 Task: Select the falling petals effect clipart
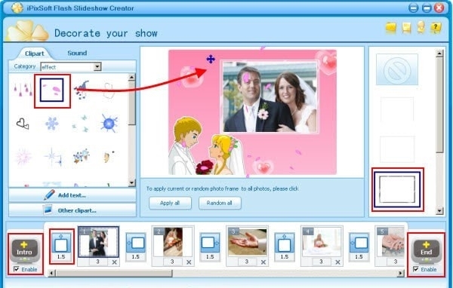coord(52,90)
